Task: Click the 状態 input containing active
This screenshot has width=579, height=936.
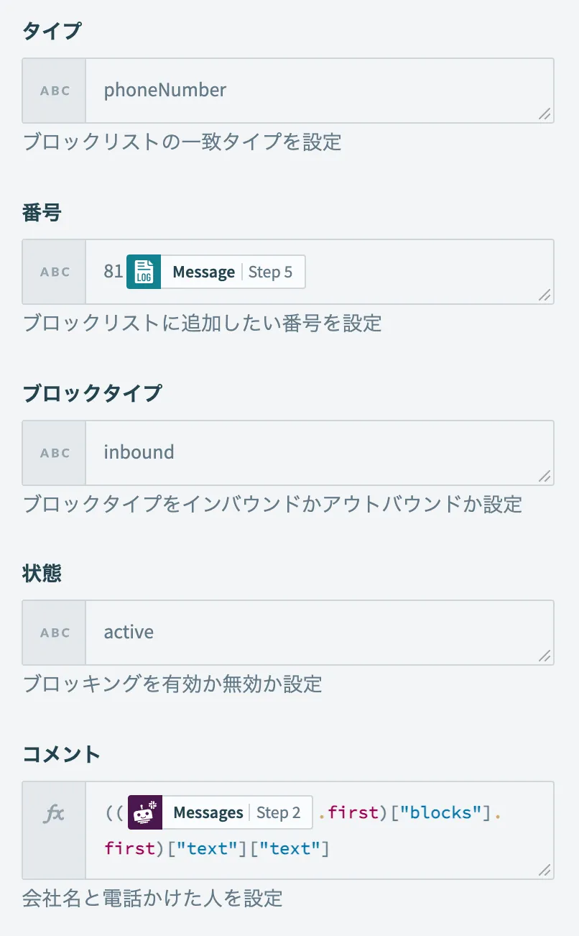Action: coord(316,633)
